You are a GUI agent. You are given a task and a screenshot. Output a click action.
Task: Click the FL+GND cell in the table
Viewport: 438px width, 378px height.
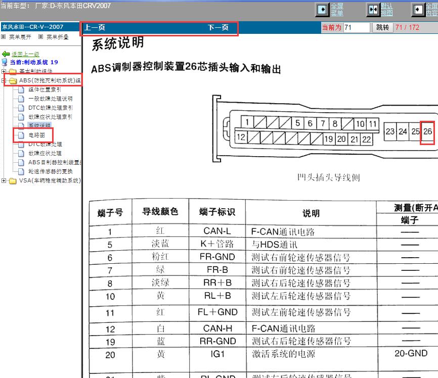point(217,312)
